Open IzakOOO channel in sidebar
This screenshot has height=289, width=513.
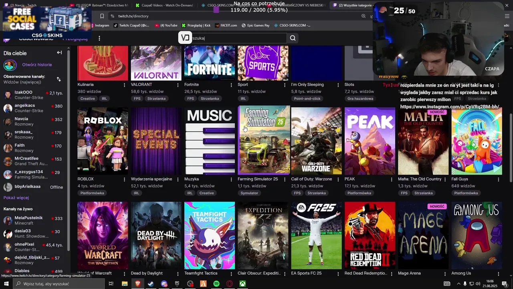pos(34,95)
